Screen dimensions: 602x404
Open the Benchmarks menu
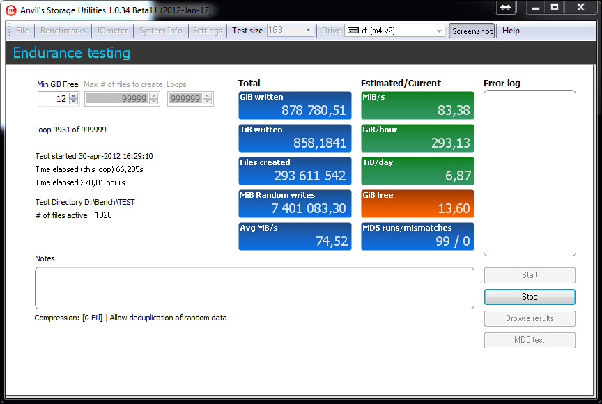pos(63,31)
